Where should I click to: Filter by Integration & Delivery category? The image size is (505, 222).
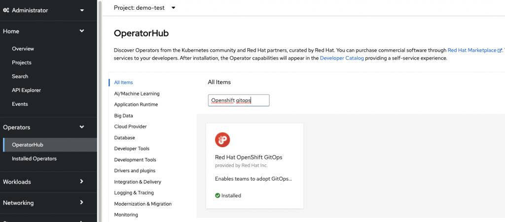point(138,182)
